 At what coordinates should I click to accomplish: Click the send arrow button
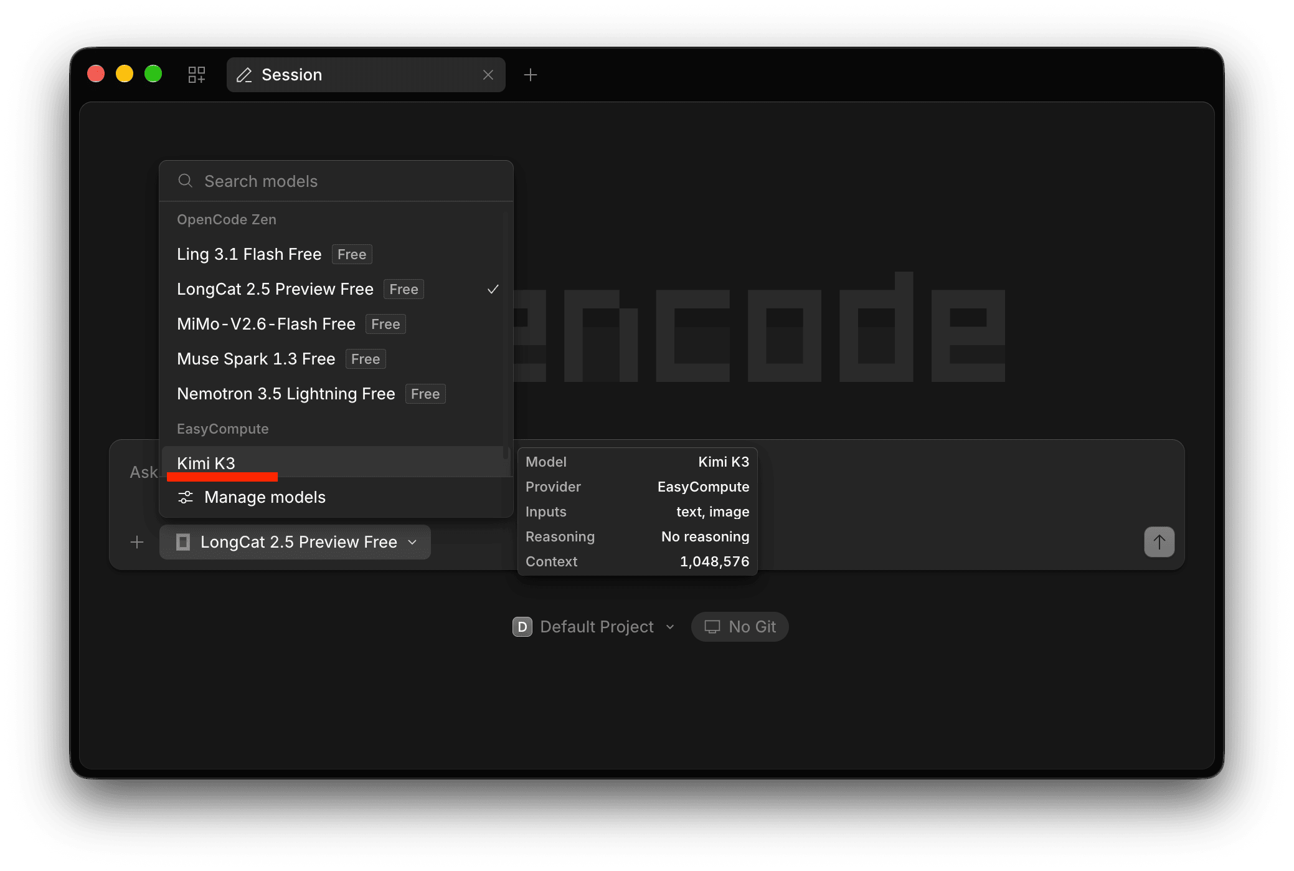coord(1159,542)
